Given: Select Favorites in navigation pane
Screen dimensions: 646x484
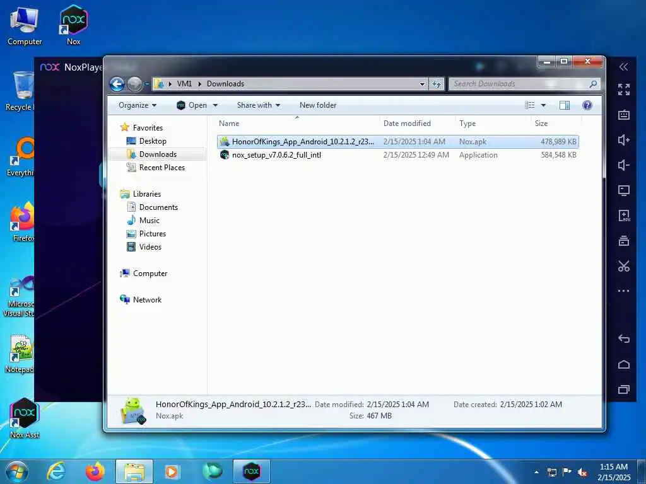Looking at the screenshot, I should tap(141, 127).
